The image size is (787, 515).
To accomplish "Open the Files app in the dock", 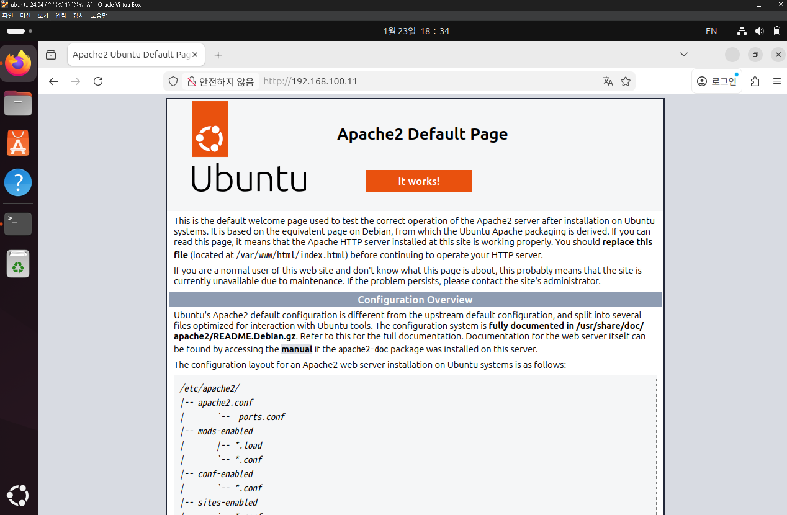I will [18, 103].
